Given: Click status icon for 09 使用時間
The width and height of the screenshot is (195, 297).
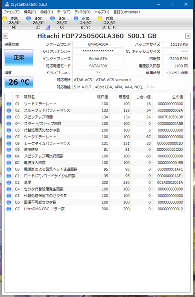Looking at the screenshot, I should pos(9,150).
